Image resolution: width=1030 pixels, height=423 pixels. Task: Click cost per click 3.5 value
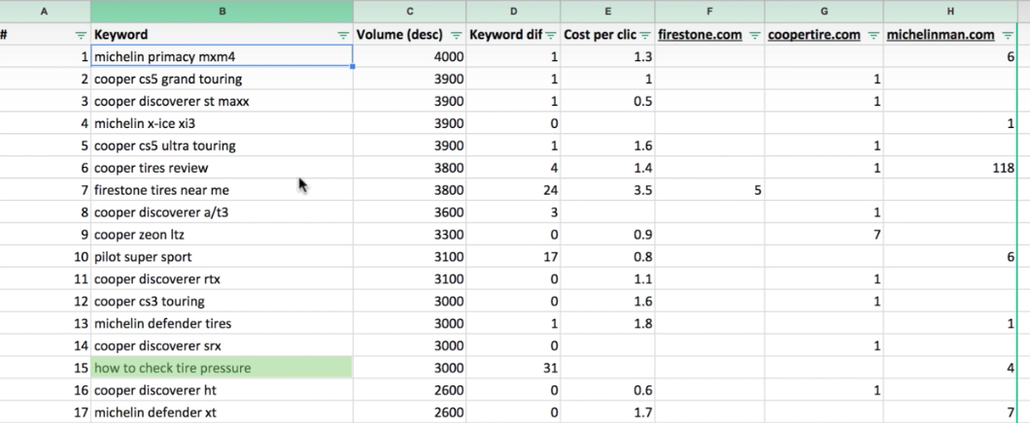pos(607,190)
